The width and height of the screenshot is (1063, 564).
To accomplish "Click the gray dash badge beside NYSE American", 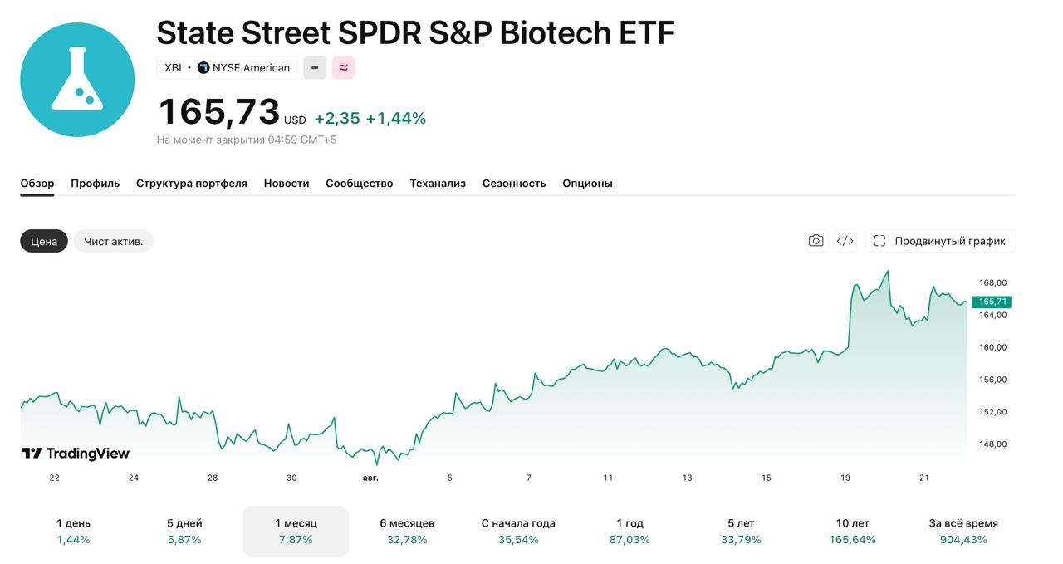I will tap(315, 68).
